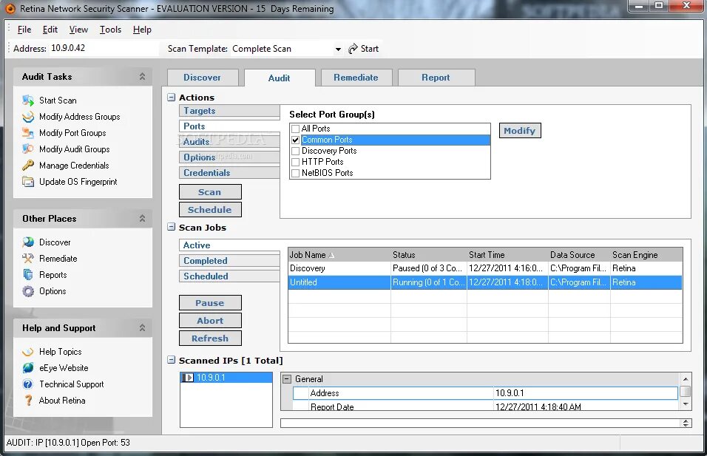Click the Address value 10.9.0.1 cell

[x=585, y=393]
